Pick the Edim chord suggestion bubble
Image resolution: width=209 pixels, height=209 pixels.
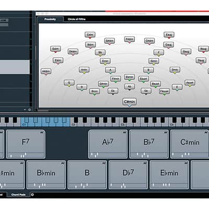click(58, 61)
